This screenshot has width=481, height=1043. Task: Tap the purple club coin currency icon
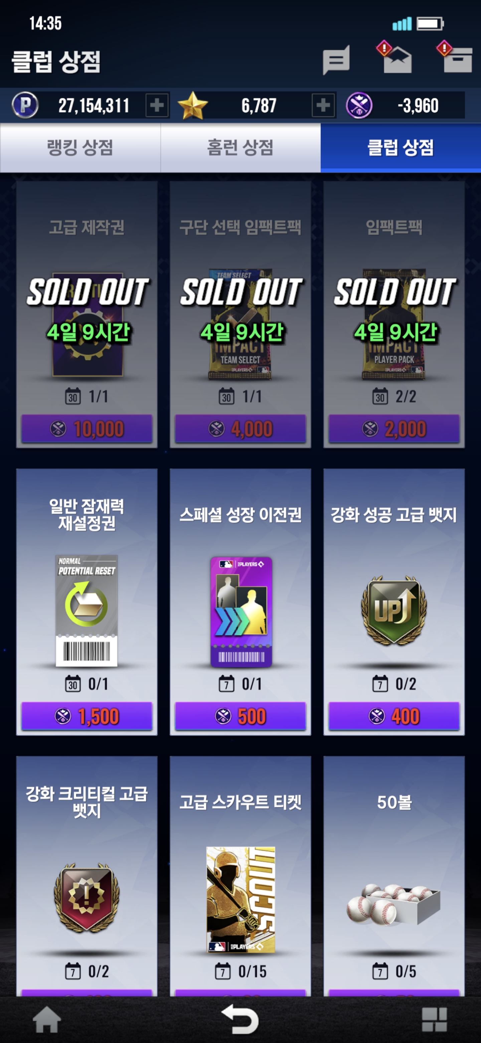359,106
